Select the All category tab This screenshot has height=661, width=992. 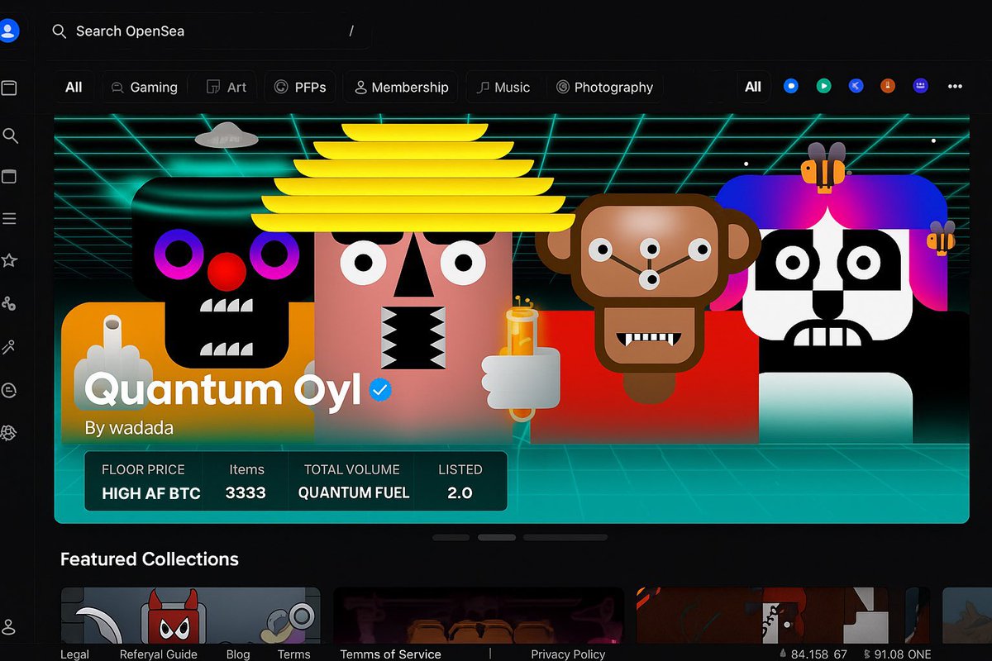[74, 87]
